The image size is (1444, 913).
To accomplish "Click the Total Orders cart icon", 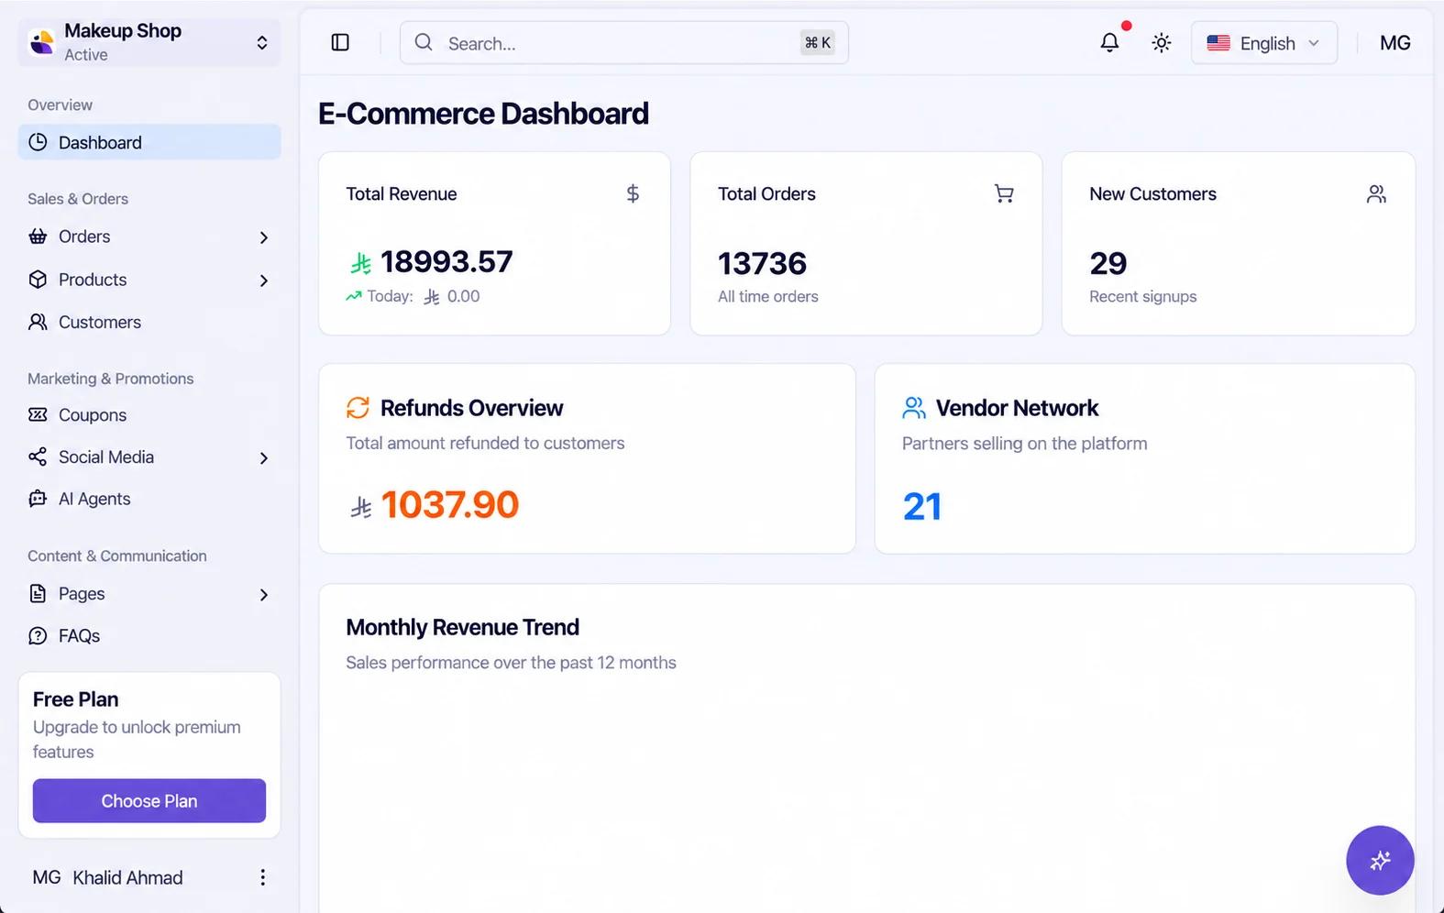I will coord(1004,193).
